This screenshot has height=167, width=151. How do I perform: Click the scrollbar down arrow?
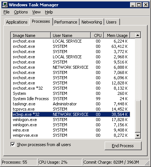coord(138,135)
